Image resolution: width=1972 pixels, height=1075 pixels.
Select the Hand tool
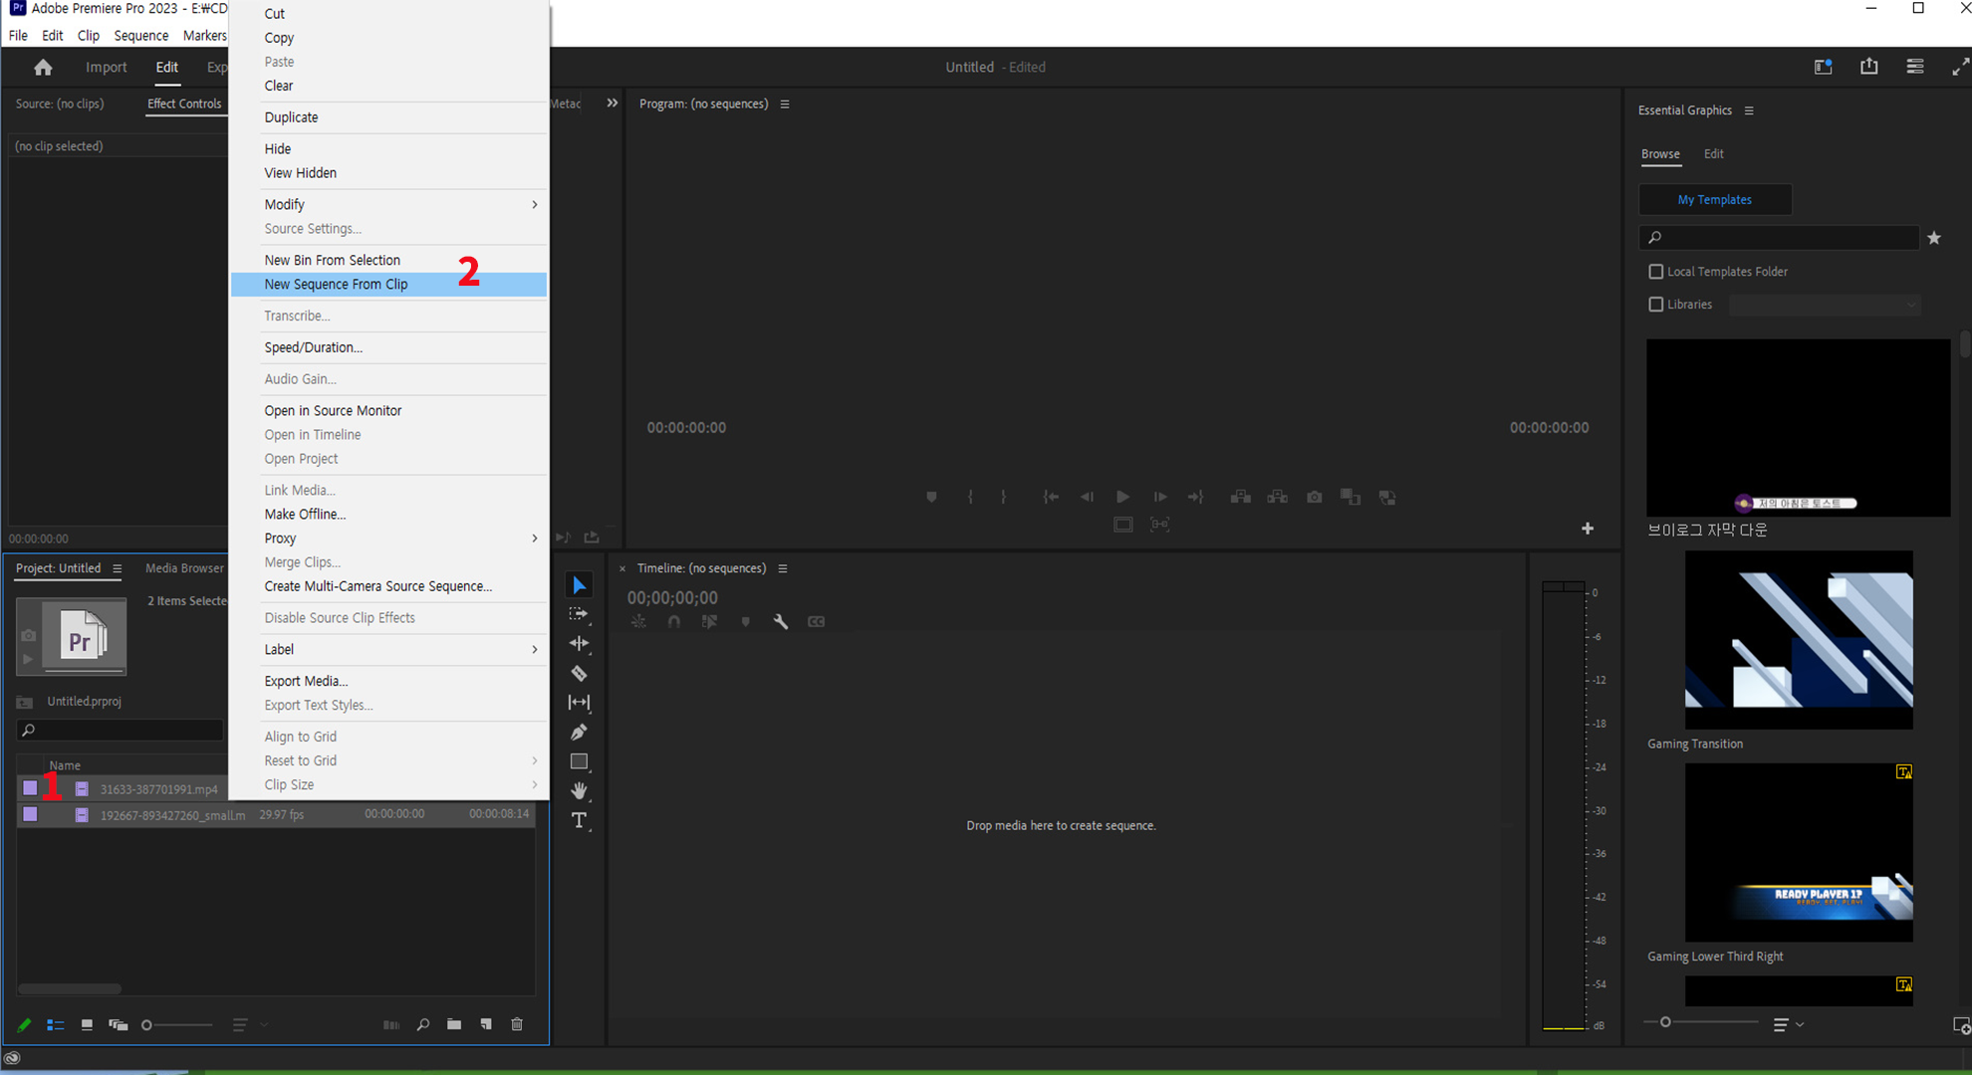[579, 790]
